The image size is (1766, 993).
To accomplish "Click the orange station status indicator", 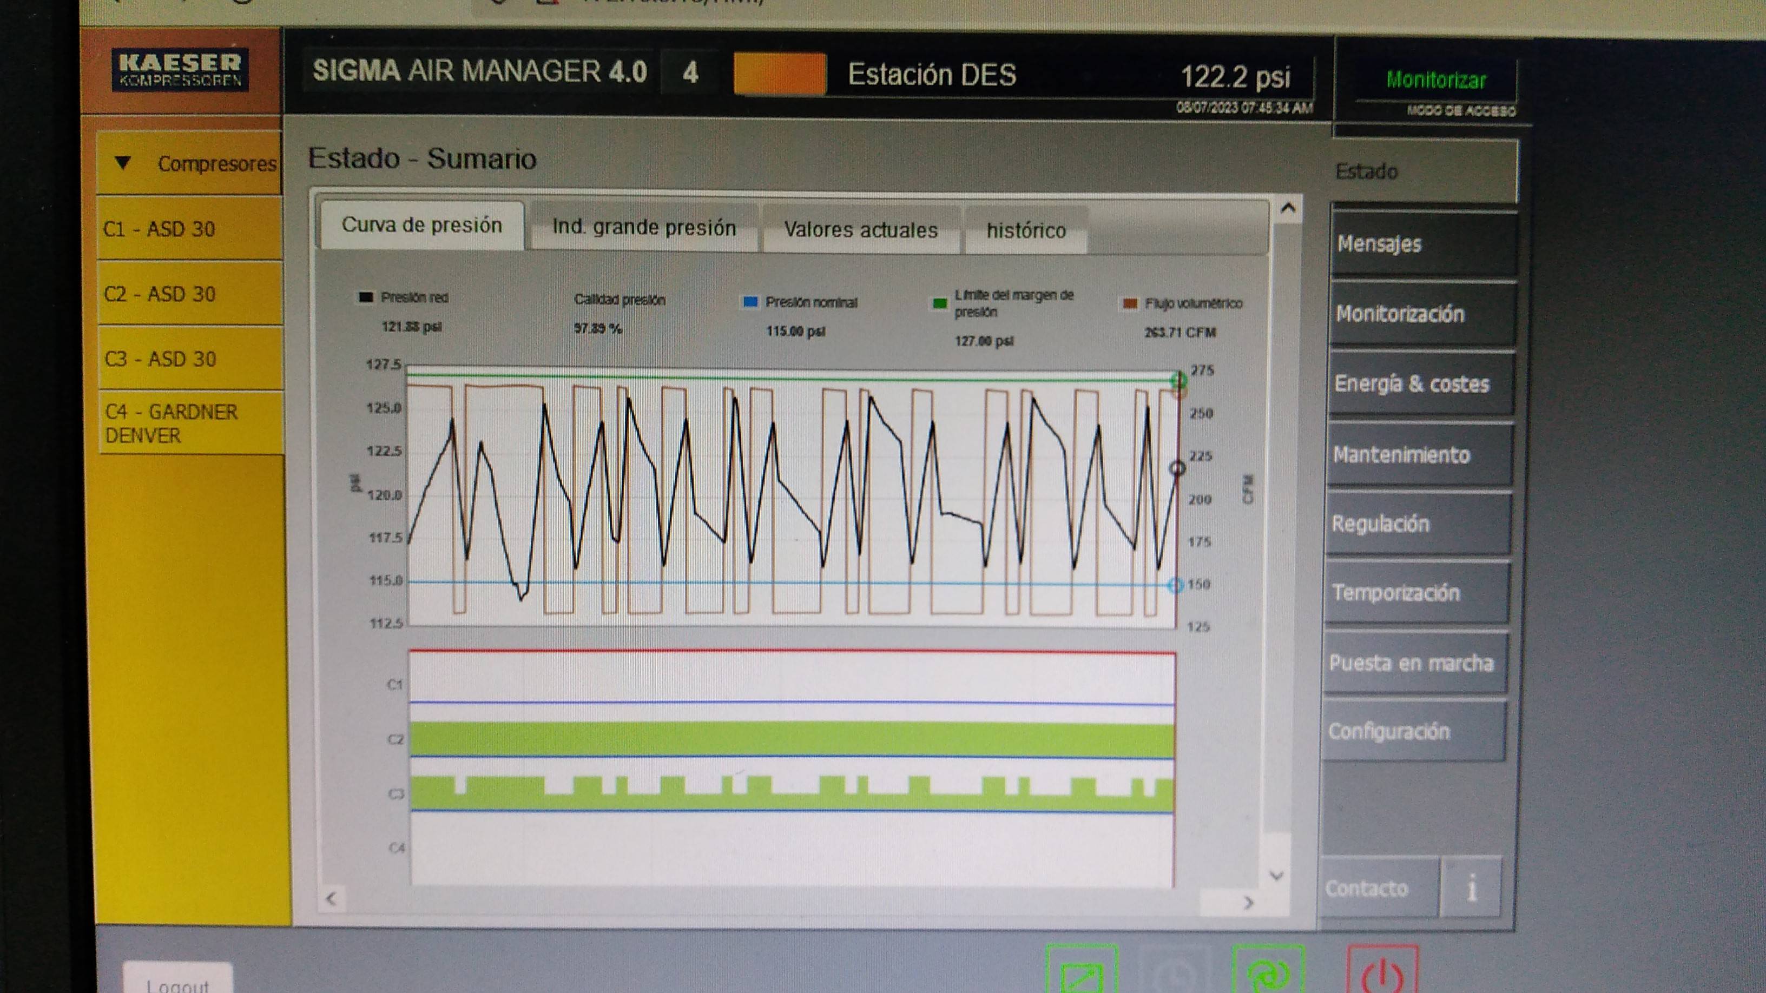I will (780, 74).
